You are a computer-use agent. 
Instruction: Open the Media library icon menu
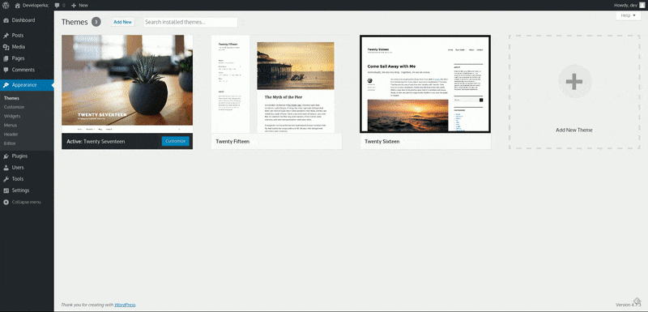tap(6, 47)
